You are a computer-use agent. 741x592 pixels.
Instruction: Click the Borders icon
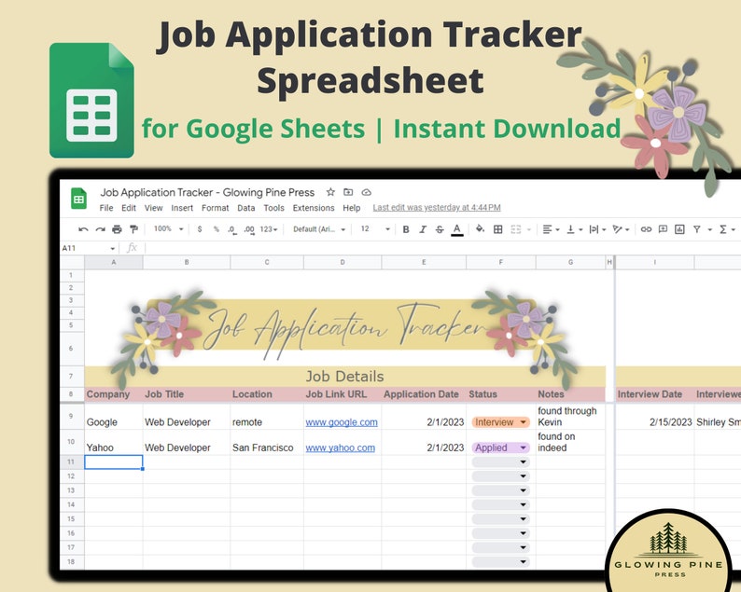(497, 229)
